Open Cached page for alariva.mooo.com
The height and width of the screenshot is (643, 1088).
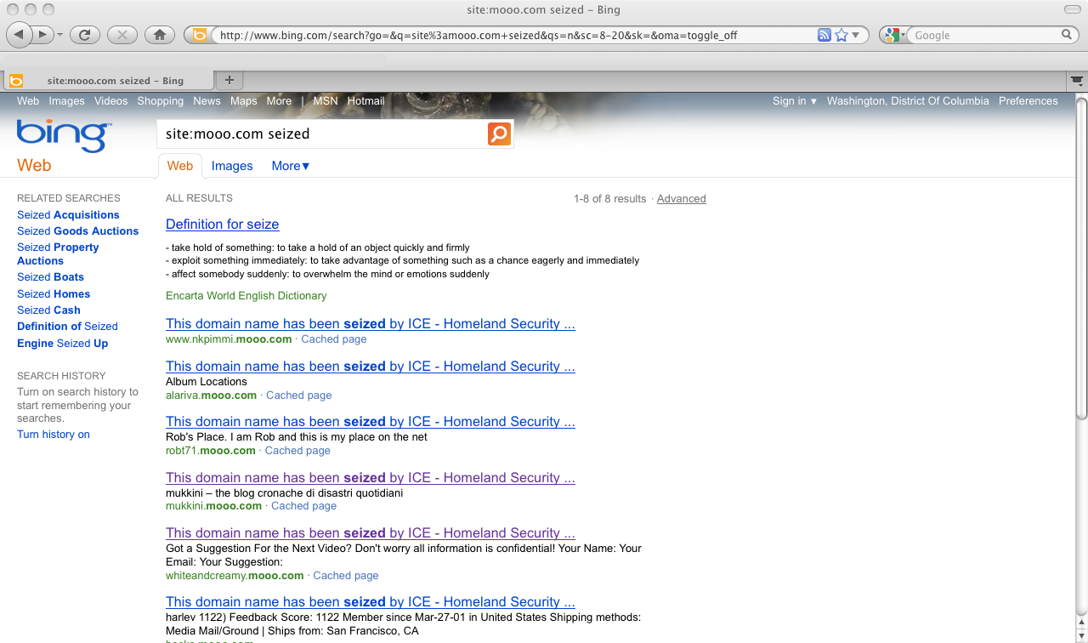click(x=298, y=395)
